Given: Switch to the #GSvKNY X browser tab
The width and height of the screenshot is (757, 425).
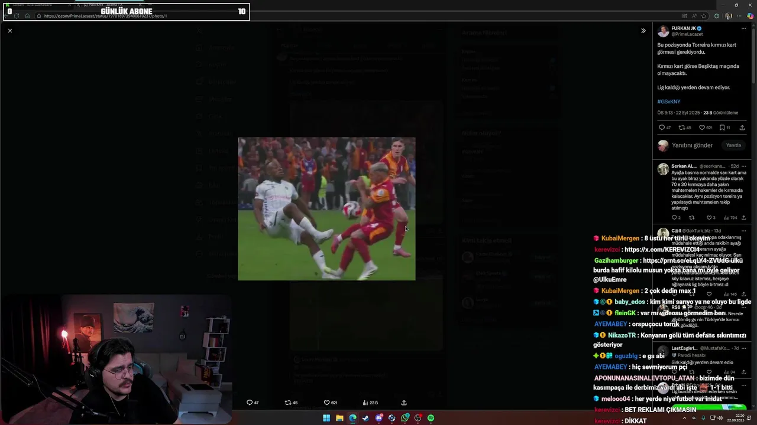Looking at the screenshot, I should 109,5.
